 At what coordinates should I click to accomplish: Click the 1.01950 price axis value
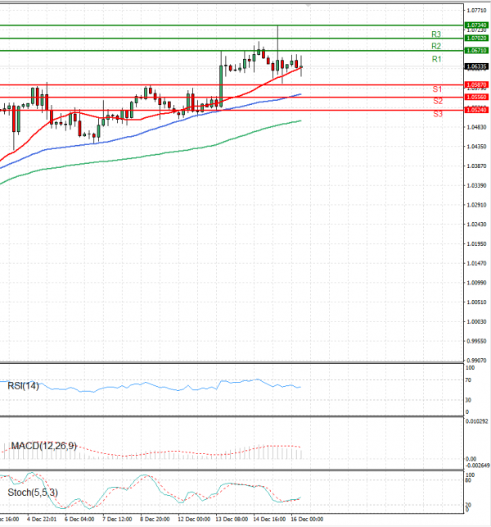pyautogui.click(x=476, y=244)
